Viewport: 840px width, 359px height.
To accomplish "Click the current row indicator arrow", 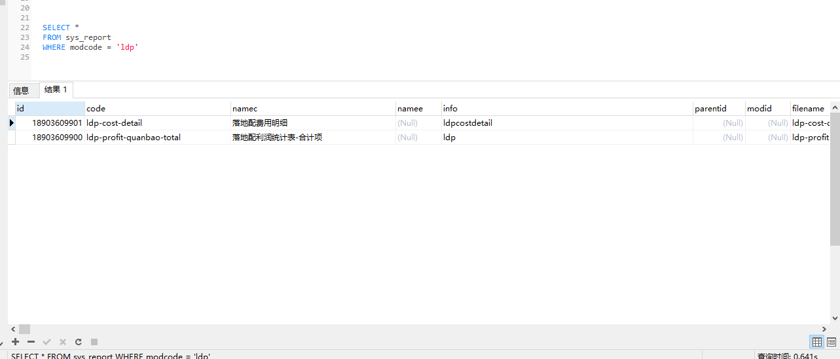I will [x=12, y=123].
